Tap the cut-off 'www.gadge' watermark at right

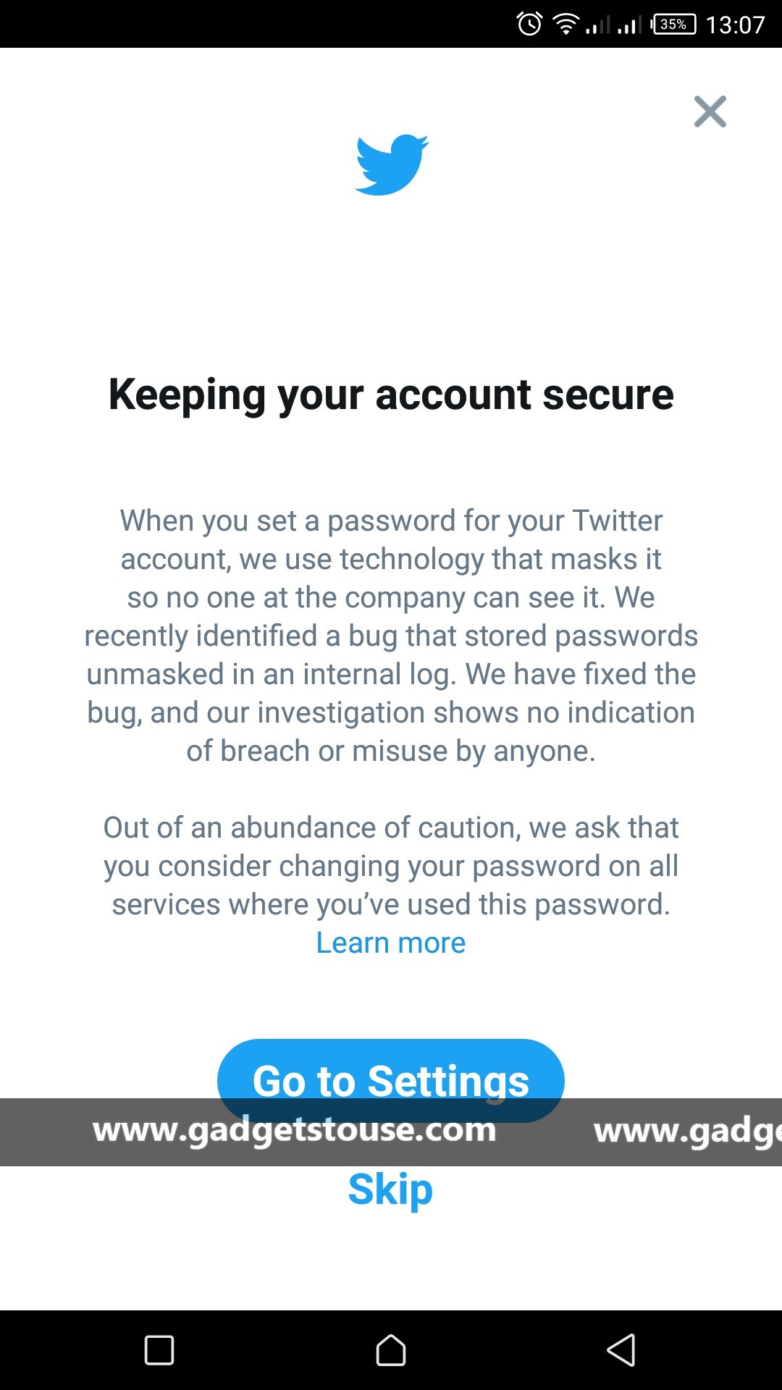[688, 1132]
